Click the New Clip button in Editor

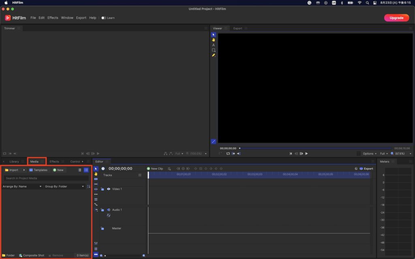(155, 168)
